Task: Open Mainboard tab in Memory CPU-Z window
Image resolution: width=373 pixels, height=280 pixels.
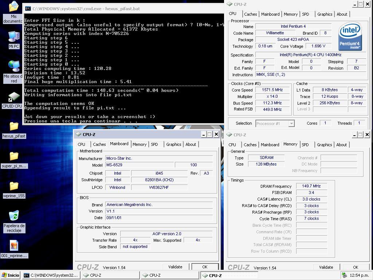Action: (270, 144)
